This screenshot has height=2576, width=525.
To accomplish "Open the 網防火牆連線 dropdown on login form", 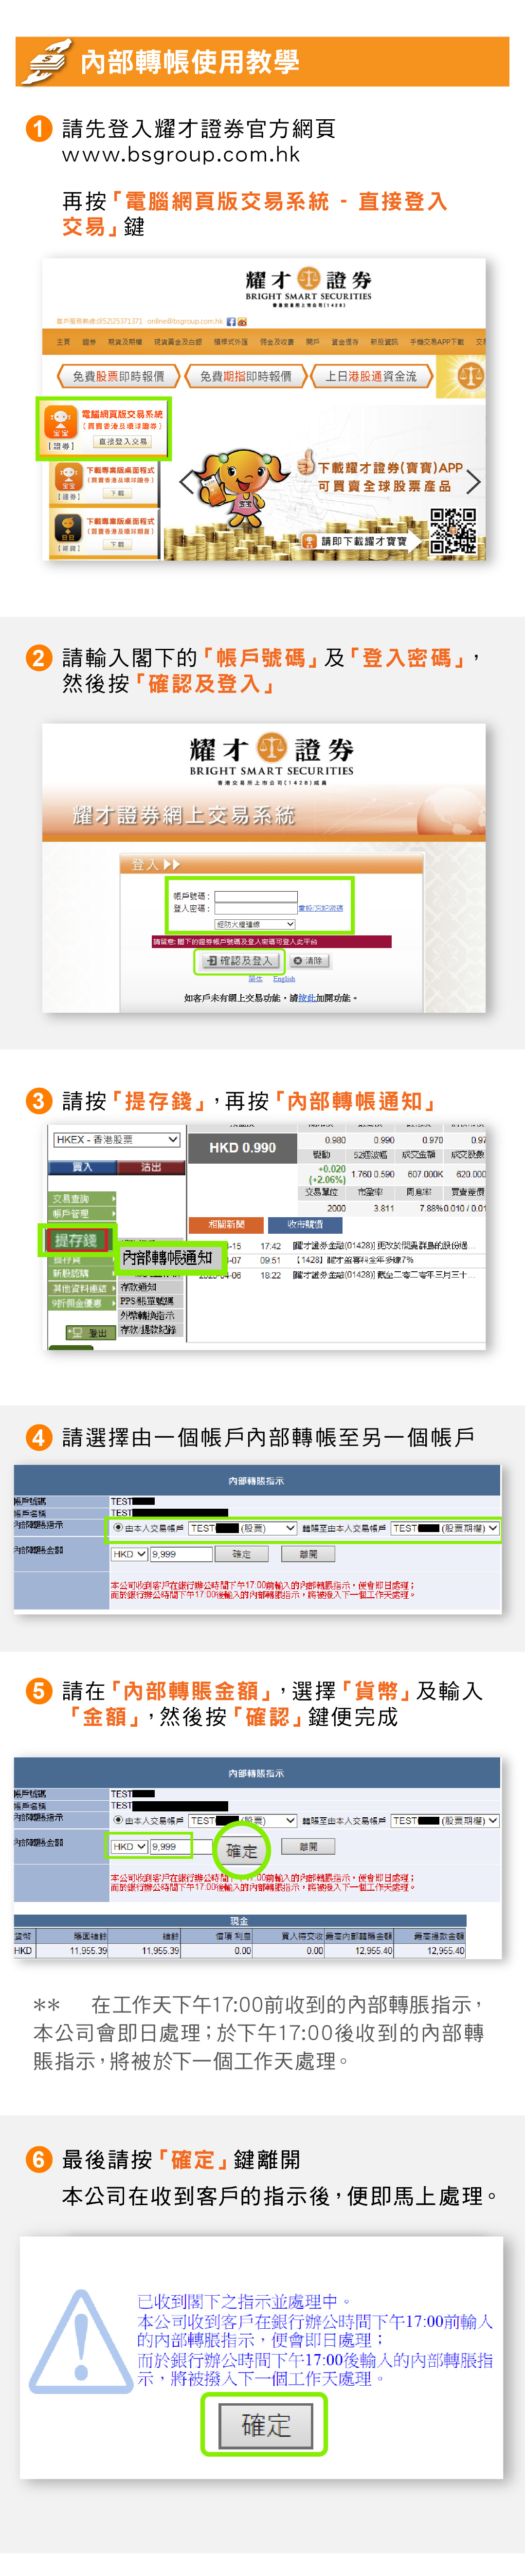I will click(255, 924).
